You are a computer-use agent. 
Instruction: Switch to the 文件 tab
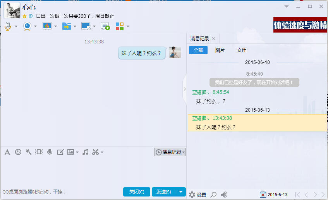pyautogui.click(x=242, y=50)
